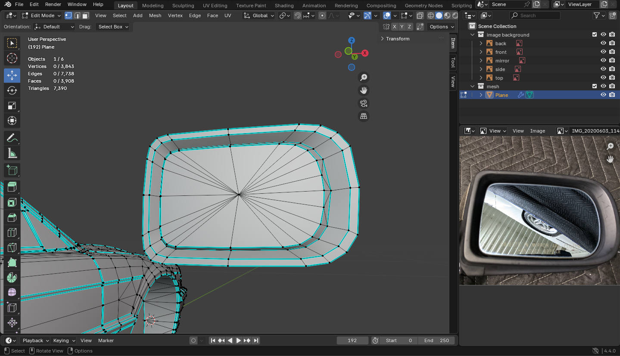Select the Rotate tool
Image resolution: width=620 pixels, height=356 pixels.
pyautogui.click(x=12, y=90)
